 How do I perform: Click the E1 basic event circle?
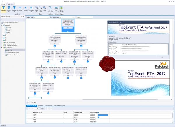click(x=88, y=62)
